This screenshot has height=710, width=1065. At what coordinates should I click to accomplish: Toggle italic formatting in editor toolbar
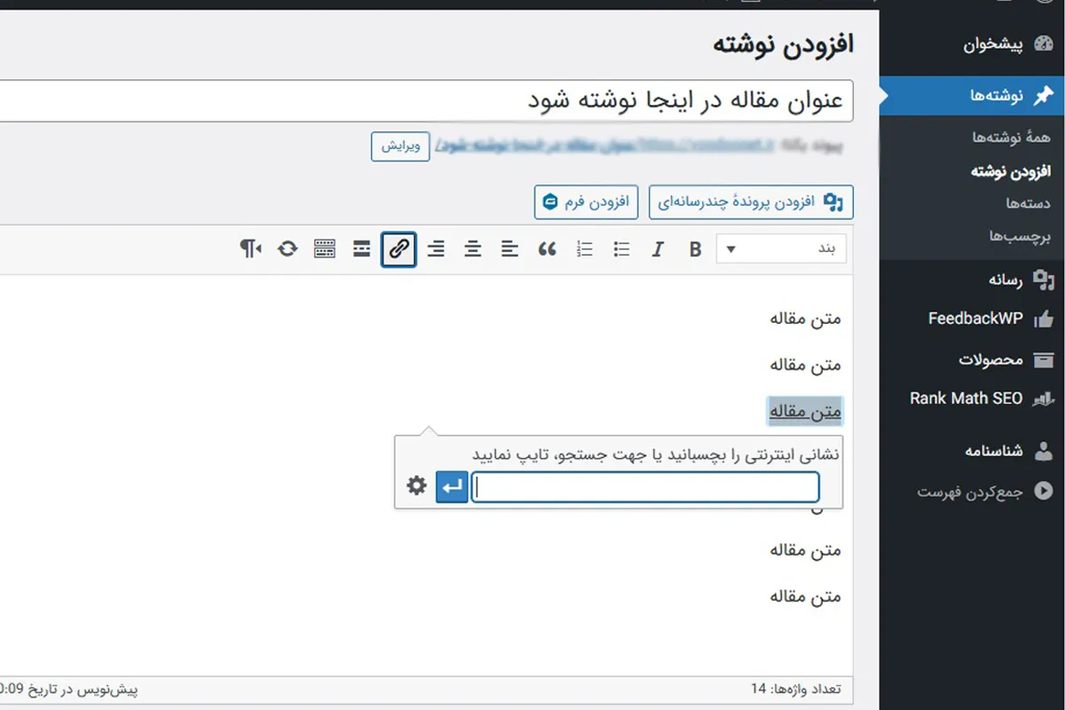click(x=658, y=249)
